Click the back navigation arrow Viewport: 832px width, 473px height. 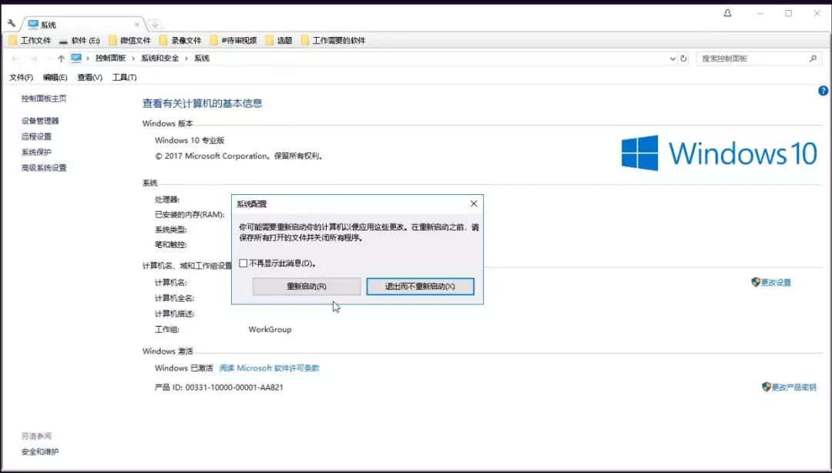14,58
